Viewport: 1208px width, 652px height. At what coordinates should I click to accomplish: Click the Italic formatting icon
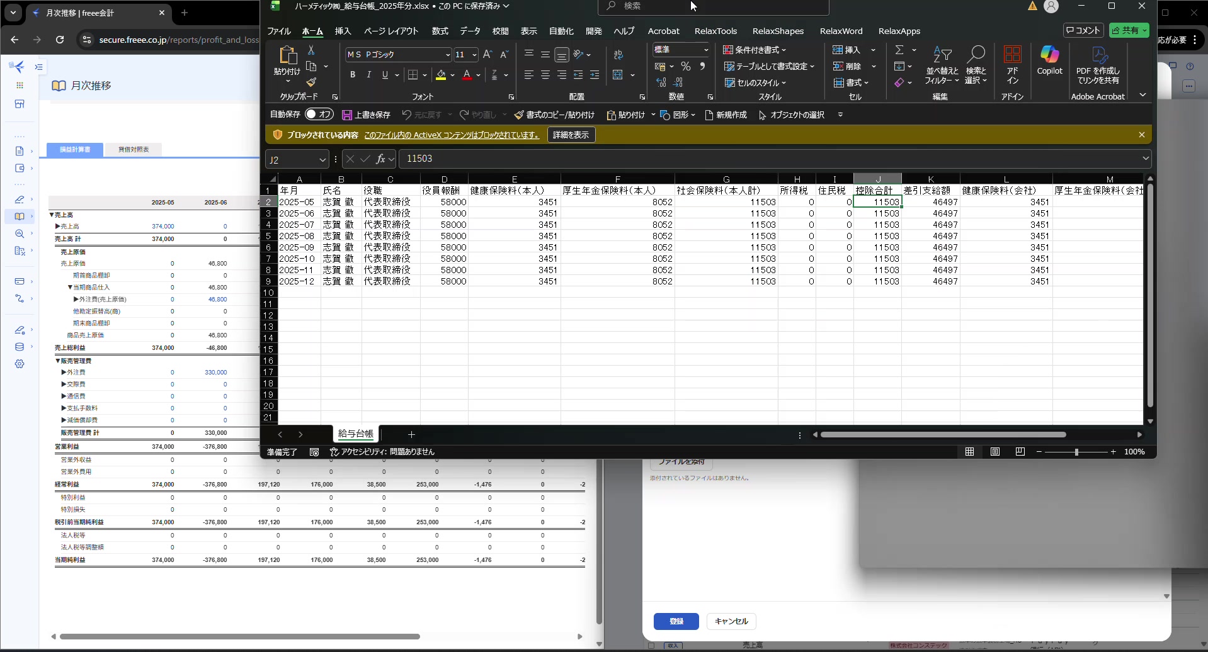tap(369, 75)
